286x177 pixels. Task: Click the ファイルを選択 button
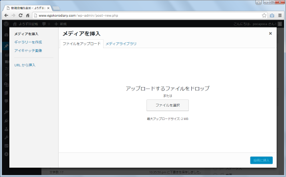(x=168, y=105)
